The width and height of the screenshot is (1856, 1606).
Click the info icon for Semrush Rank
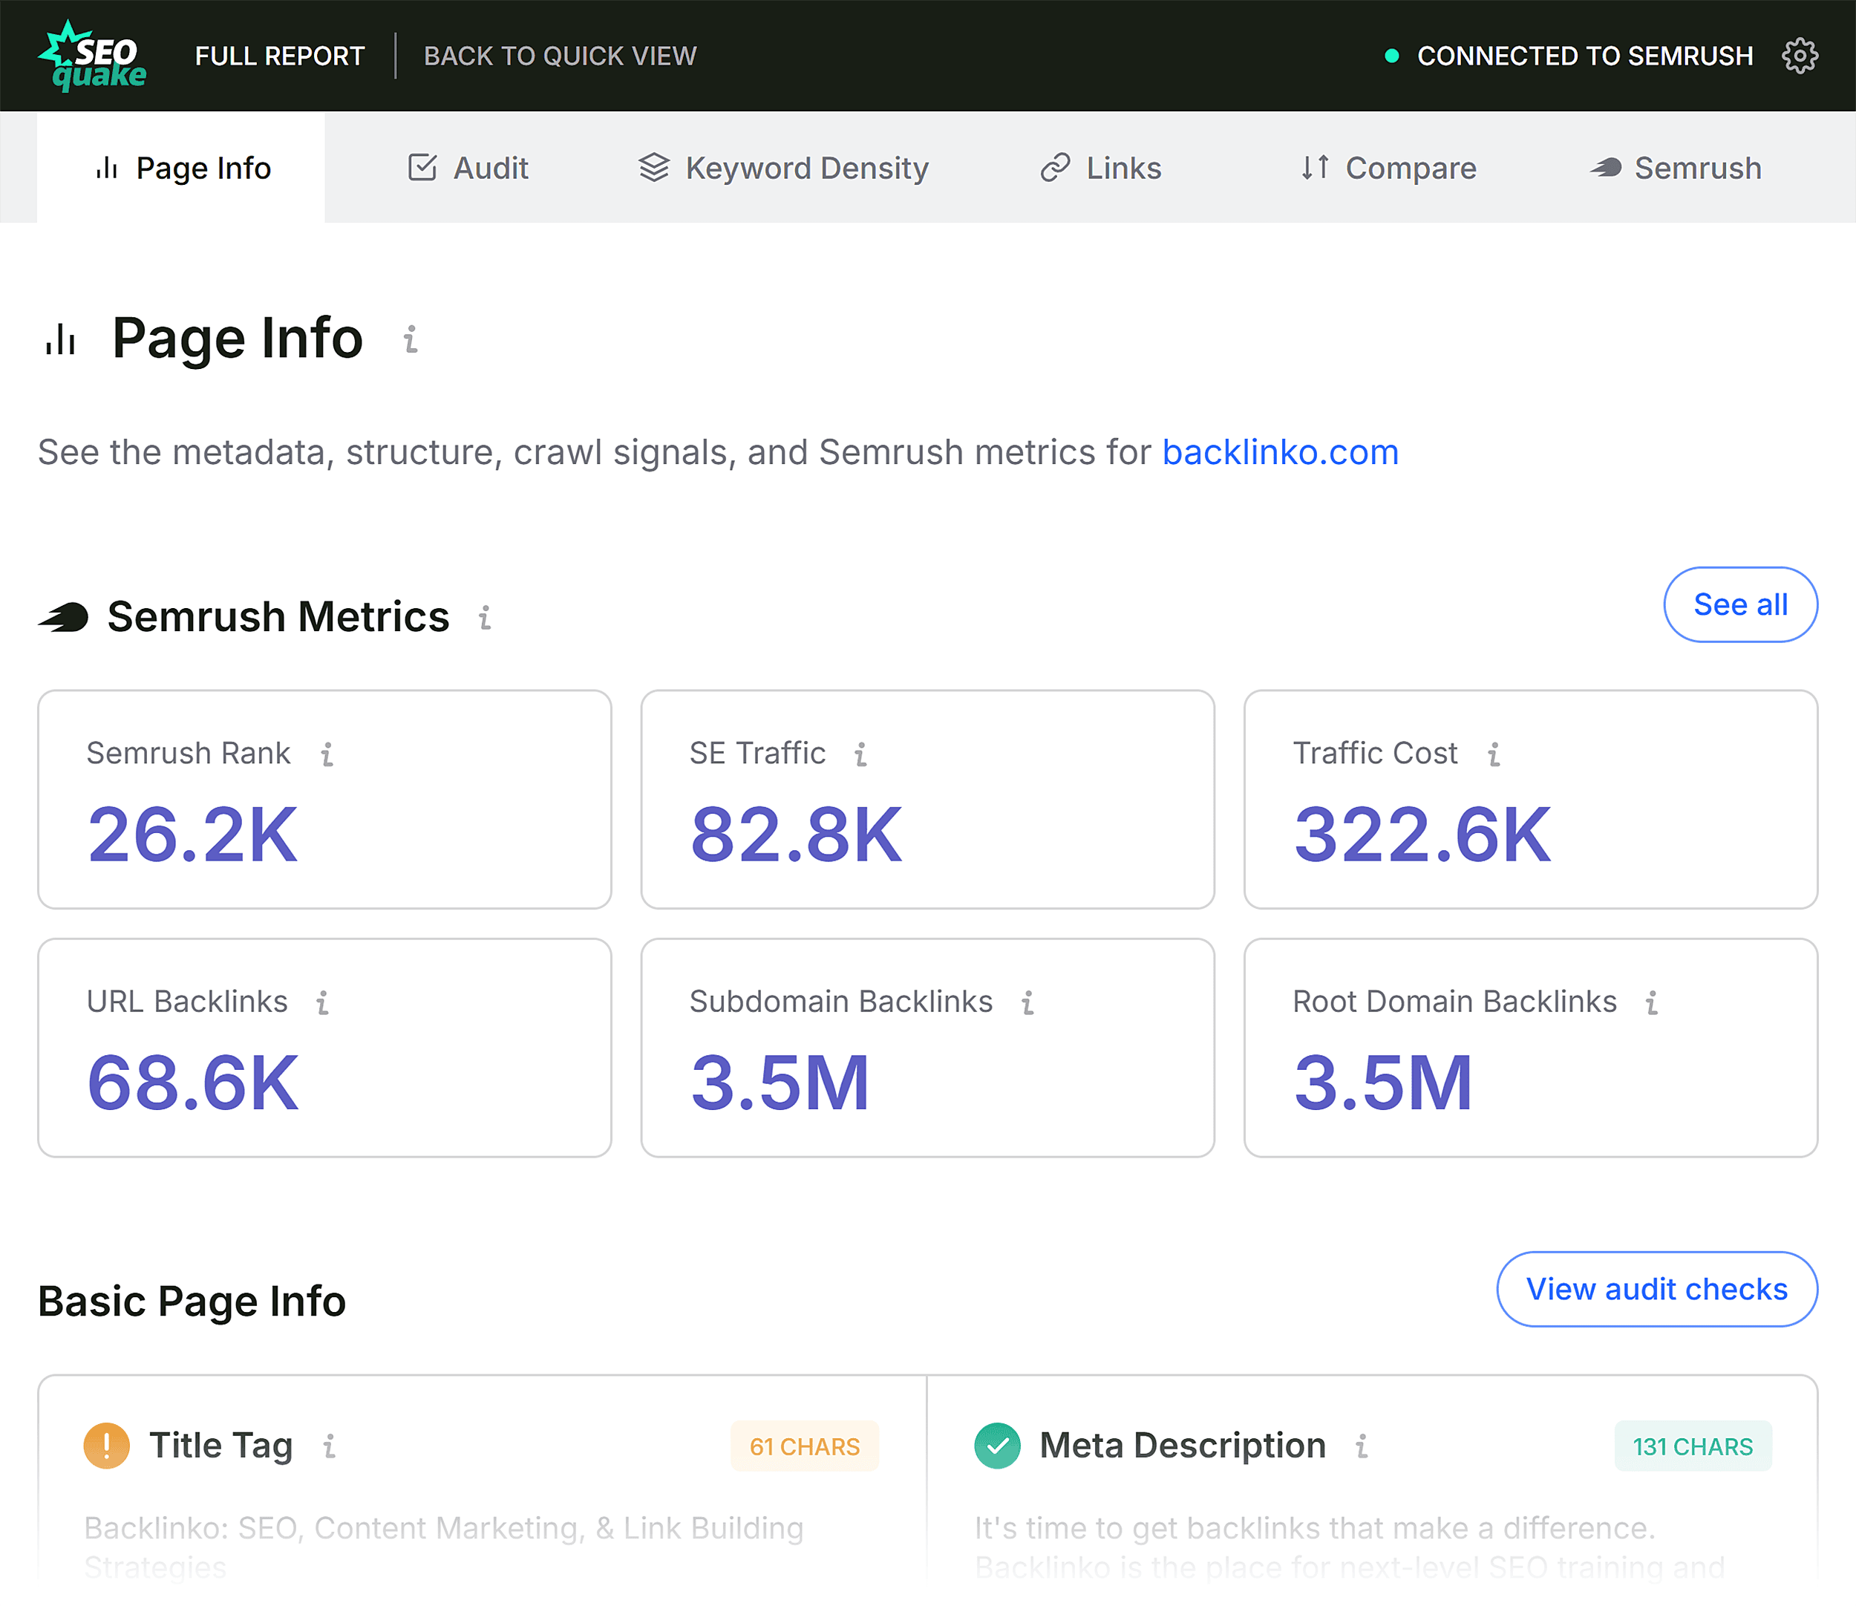pos(327,754)
